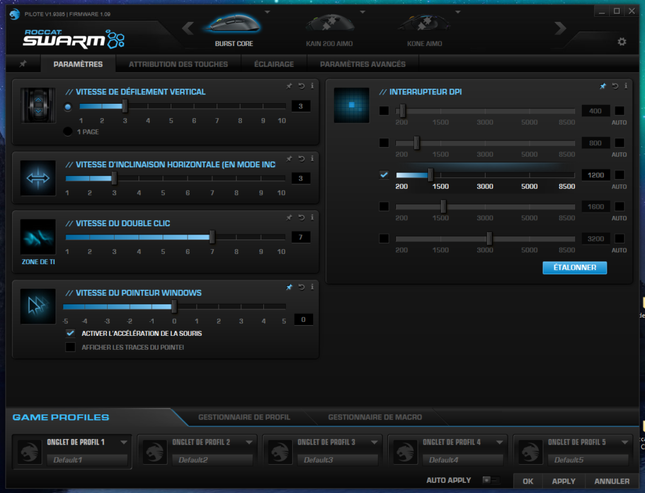This screenshot has width=645, height=493.
Task: Click the 1200 DPI value field
Action: [595, 175]
